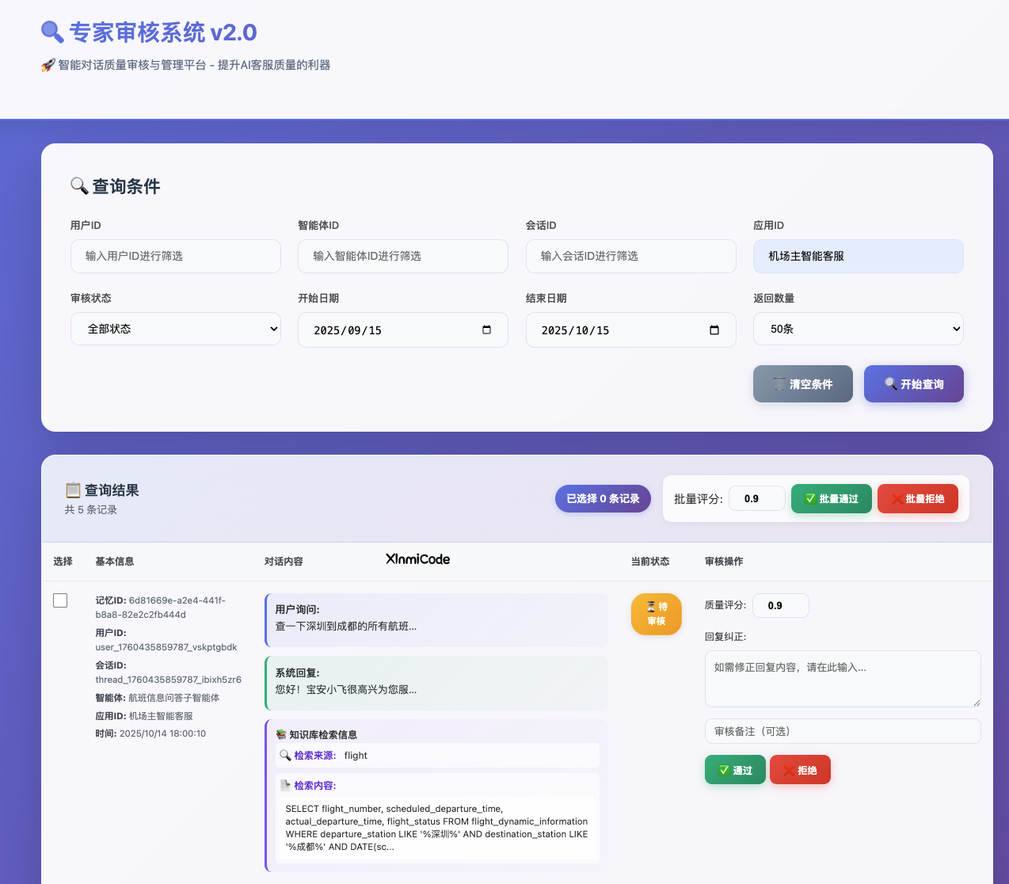Viewport: 1009px width, 884px height.
Task: Open the calendar picker for 开始日期
Action: (x=486, y=330)
